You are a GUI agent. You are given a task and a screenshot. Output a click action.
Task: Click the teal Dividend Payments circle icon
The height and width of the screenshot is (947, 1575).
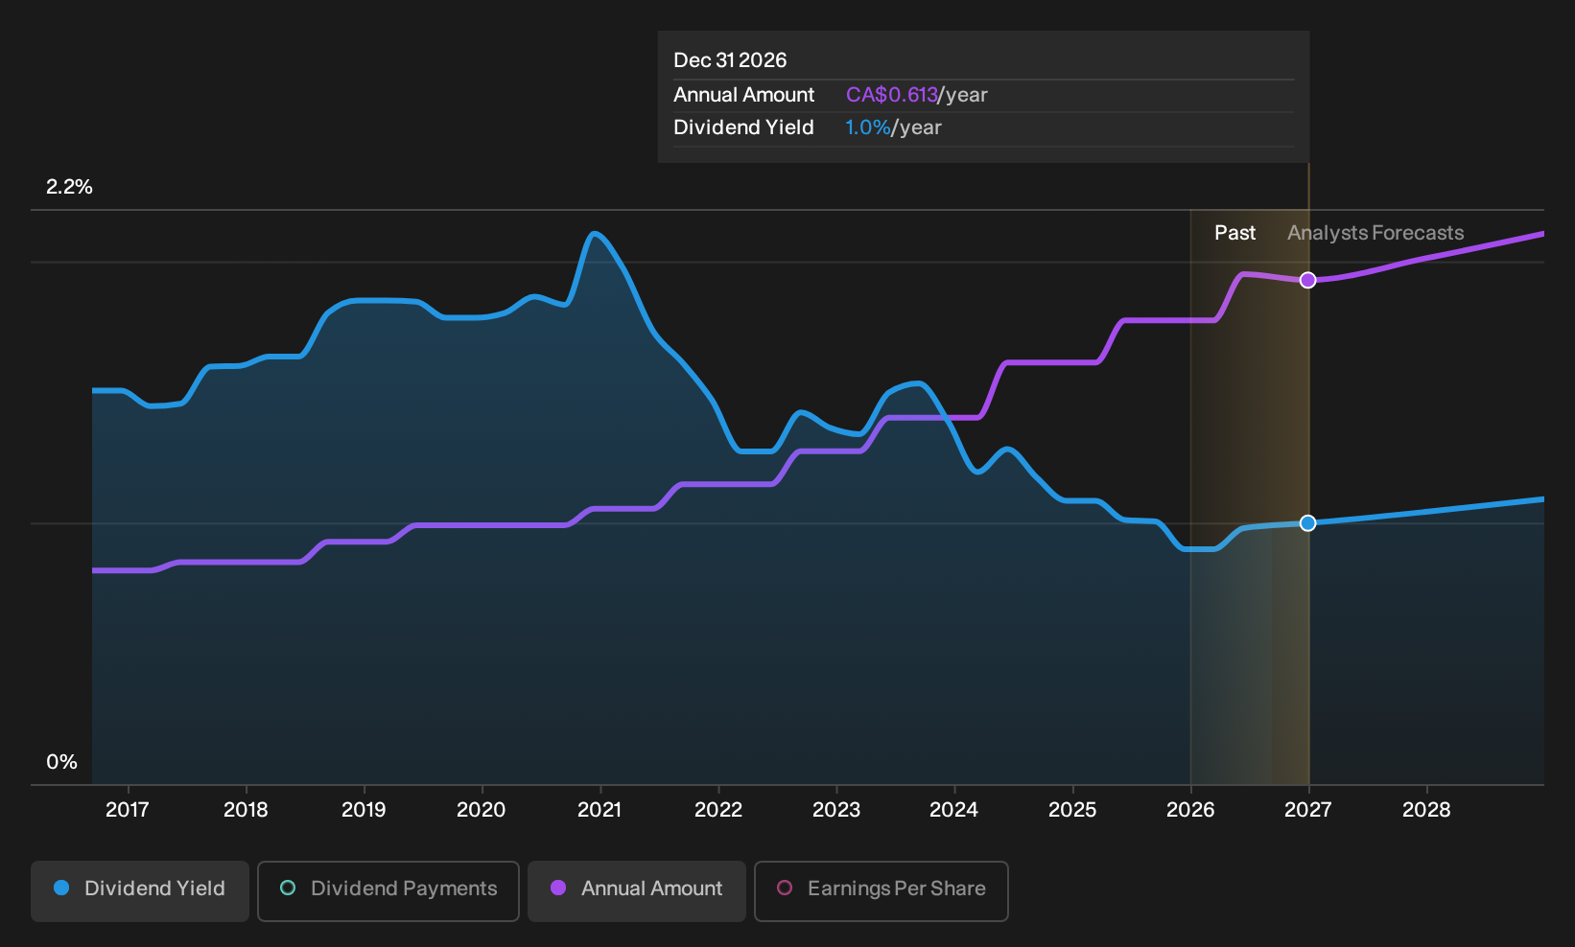pos(288,888)
